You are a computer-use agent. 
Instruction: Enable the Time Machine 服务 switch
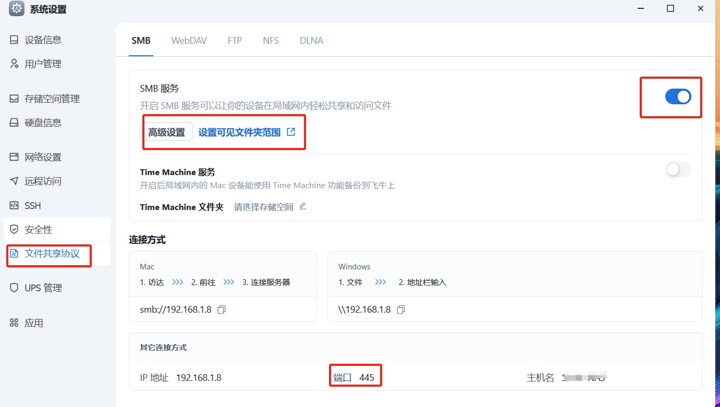tap(678, 169)
